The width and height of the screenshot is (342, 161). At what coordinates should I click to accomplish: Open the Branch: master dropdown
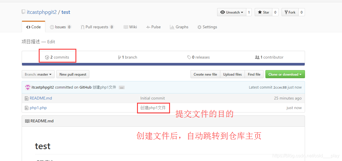pyautogui.click(x=38, y=74)
